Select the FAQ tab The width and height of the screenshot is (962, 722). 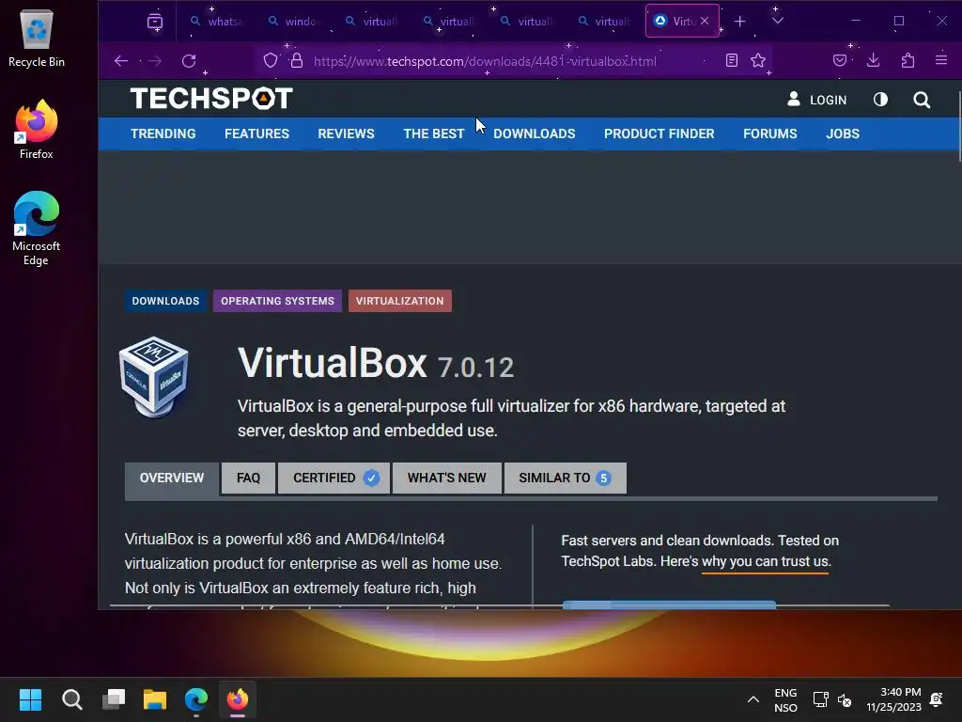tap(248, 479)
